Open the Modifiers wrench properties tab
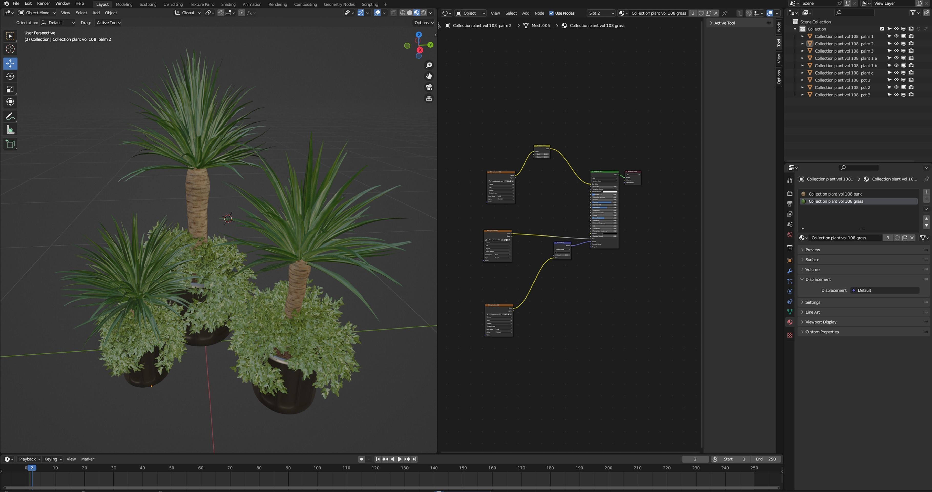Viewport: 932px width, 492px height. point(790,271)
